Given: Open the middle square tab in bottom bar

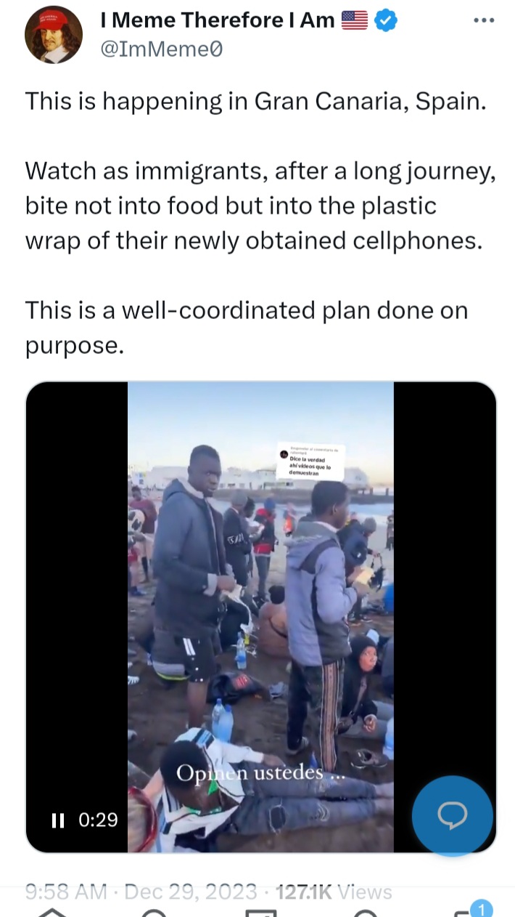Looking at the screenshot, I should 260,911.
